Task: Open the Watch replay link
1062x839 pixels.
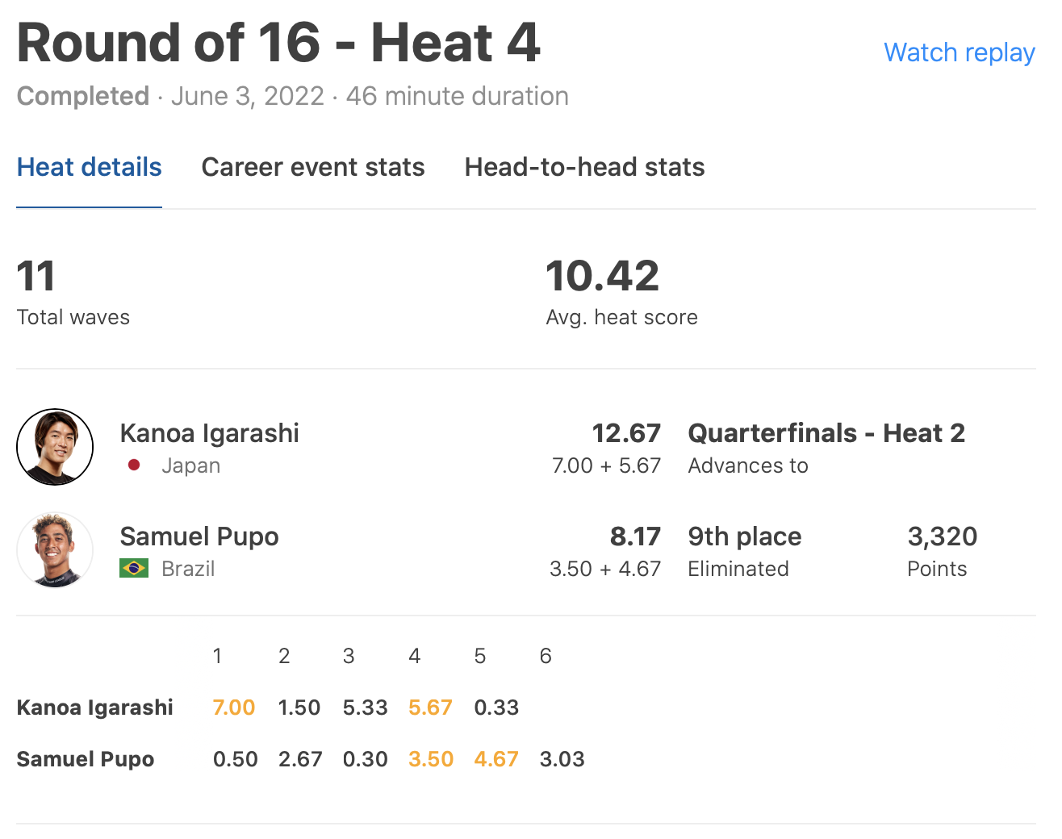Action: pos(959,52)
